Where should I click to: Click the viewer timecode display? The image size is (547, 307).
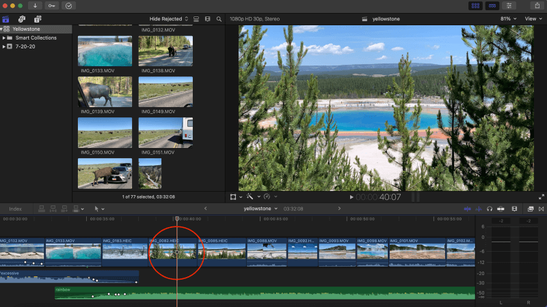(379, 197)
